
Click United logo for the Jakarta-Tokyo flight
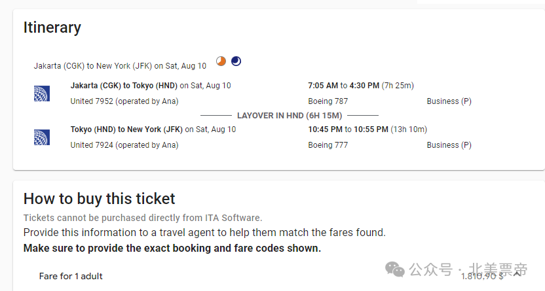42,94
